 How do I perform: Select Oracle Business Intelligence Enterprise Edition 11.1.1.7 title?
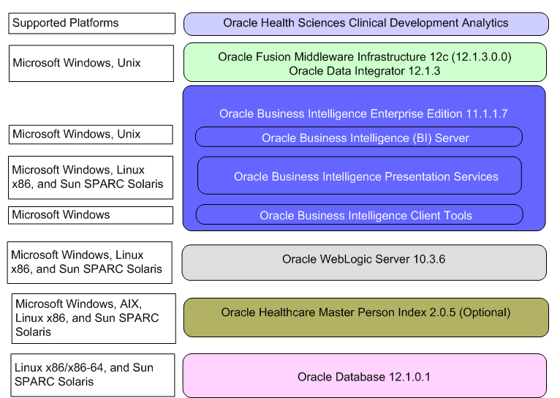(x=363, y=113)
